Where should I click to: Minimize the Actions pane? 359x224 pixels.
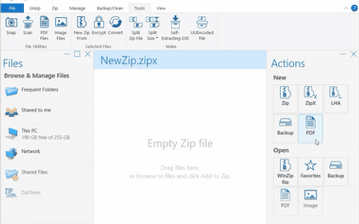[x=343, y=54]
